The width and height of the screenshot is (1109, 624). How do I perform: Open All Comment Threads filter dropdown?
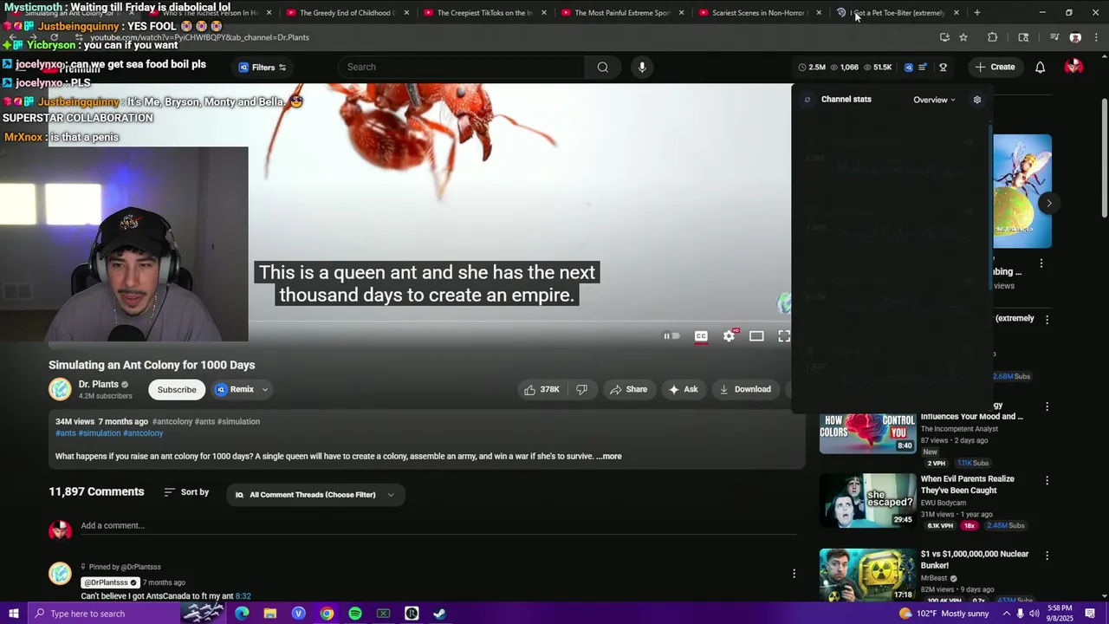coord(315,495)
